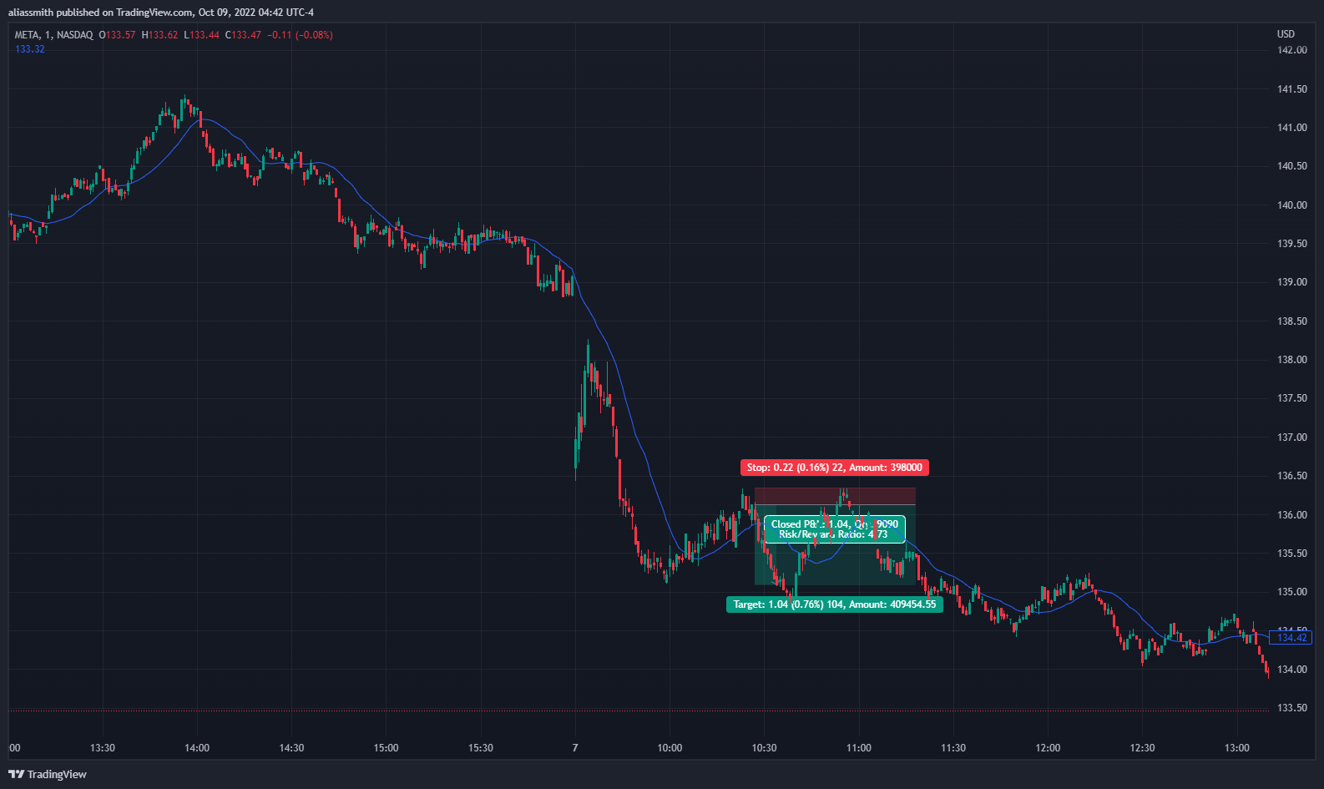The width and height of the screenshot is (1324, 789).
Task: Click the red stop-loss zone of the short position
Action: coord(835,496)
